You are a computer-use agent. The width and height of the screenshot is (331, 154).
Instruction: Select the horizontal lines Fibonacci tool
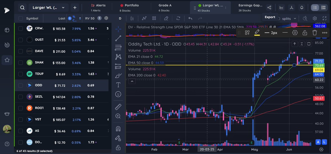click(x=118, y=47)
